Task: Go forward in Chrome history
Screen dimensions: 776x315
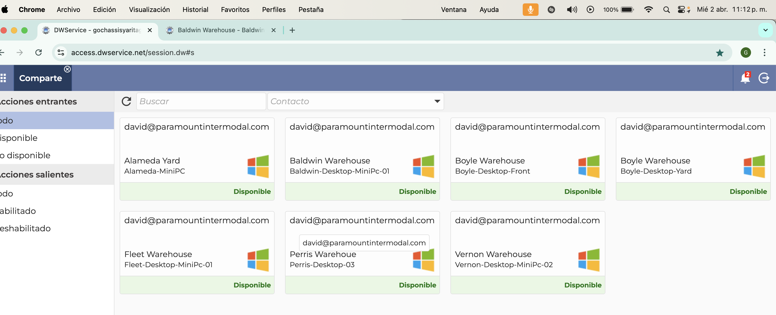Action: (x=20, y=53)
